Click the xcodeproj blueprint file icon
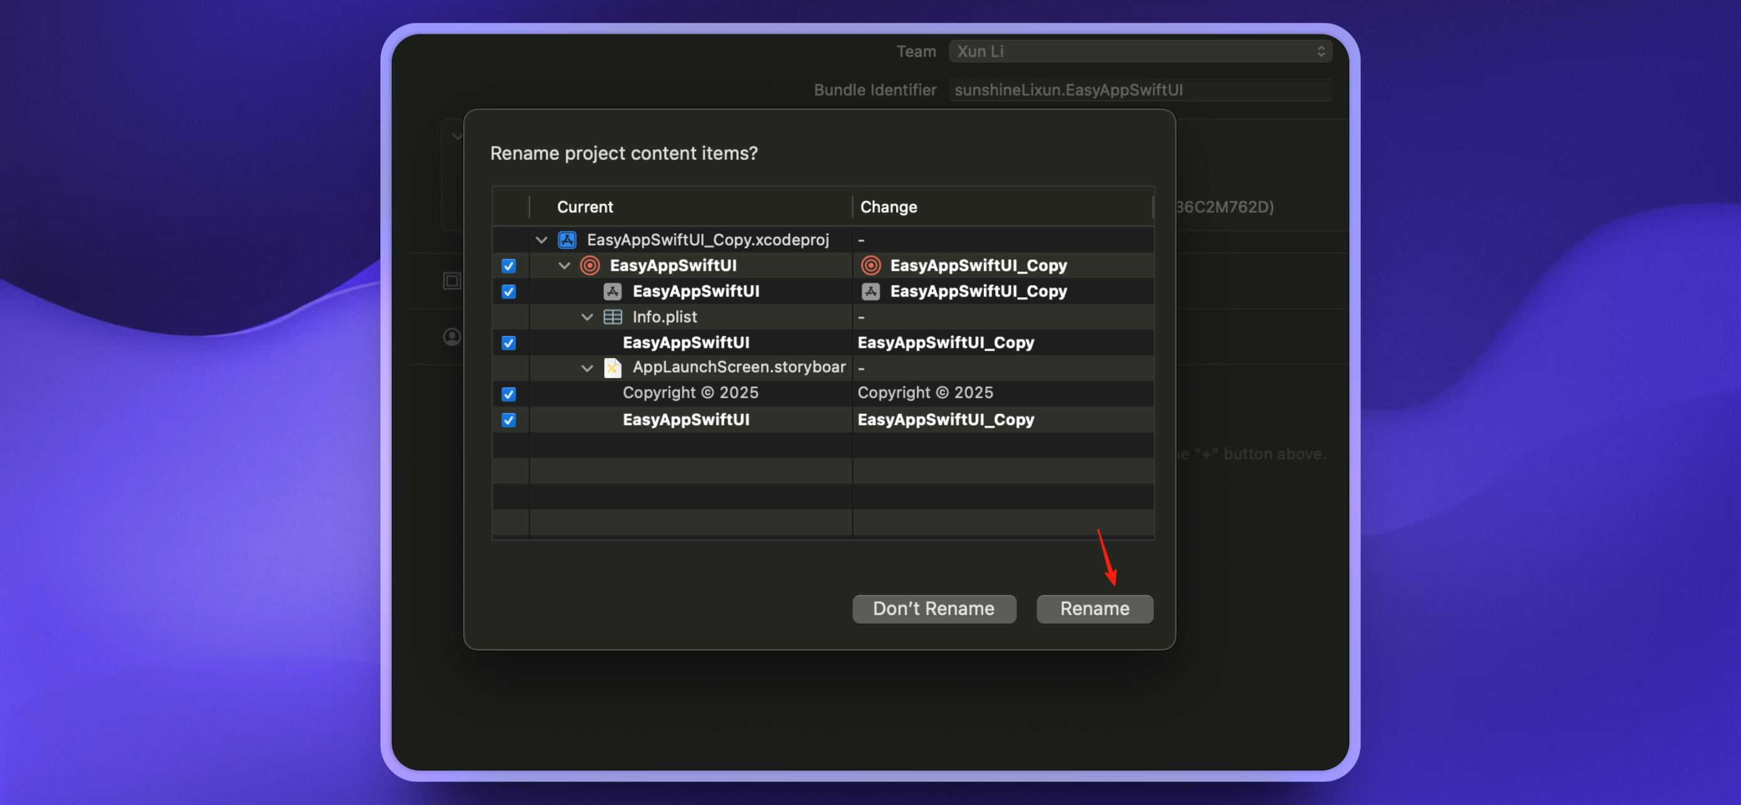This screenshot has height=805, width=1741. tap(567, 240)
